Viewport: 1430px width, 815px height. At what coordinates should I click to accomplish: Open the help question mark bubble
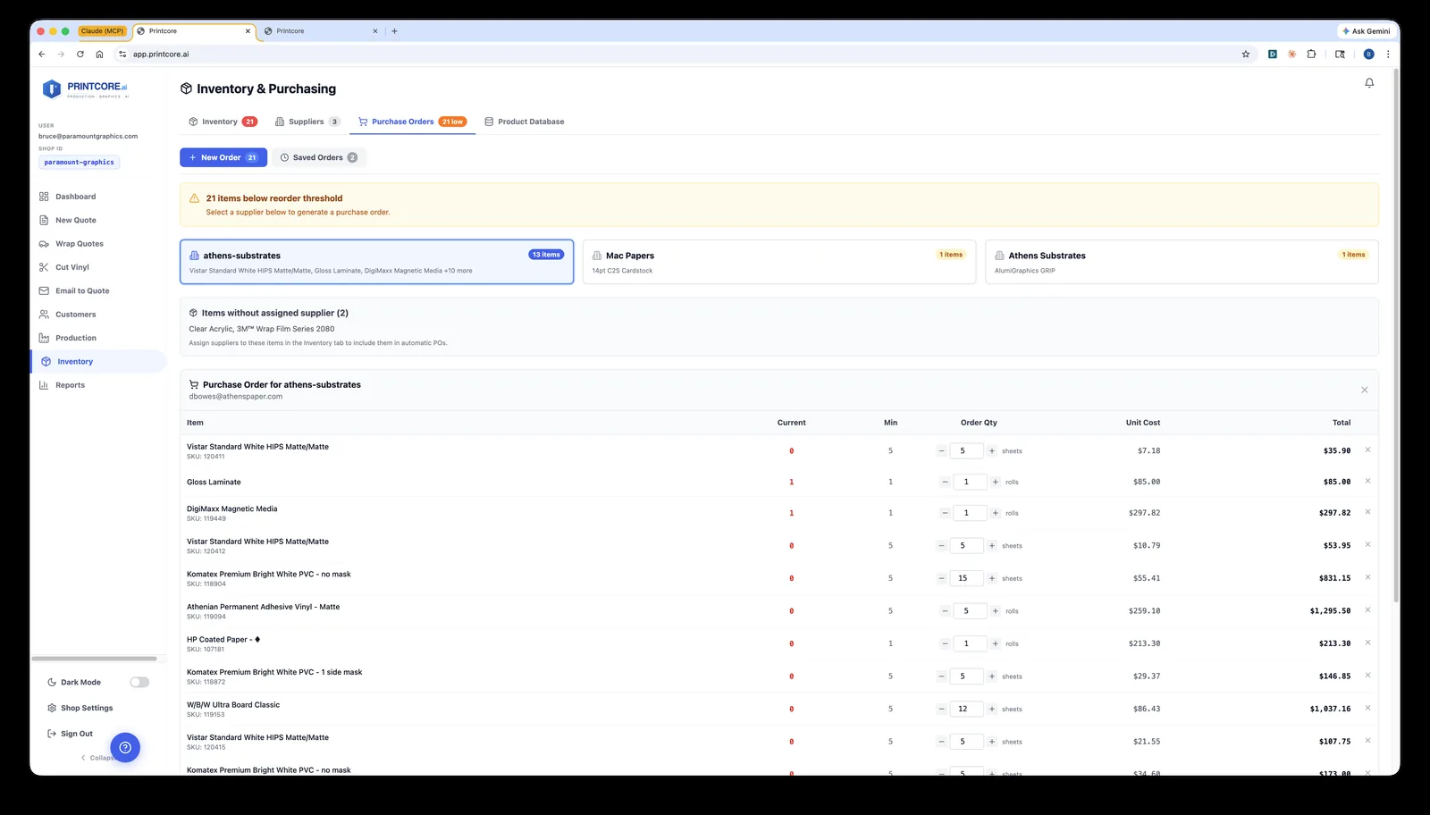[125, 747]
